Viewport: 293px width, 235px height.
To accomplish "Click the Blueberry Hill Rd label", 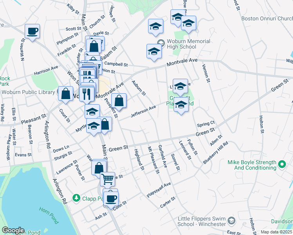I will tap(215, 153).
